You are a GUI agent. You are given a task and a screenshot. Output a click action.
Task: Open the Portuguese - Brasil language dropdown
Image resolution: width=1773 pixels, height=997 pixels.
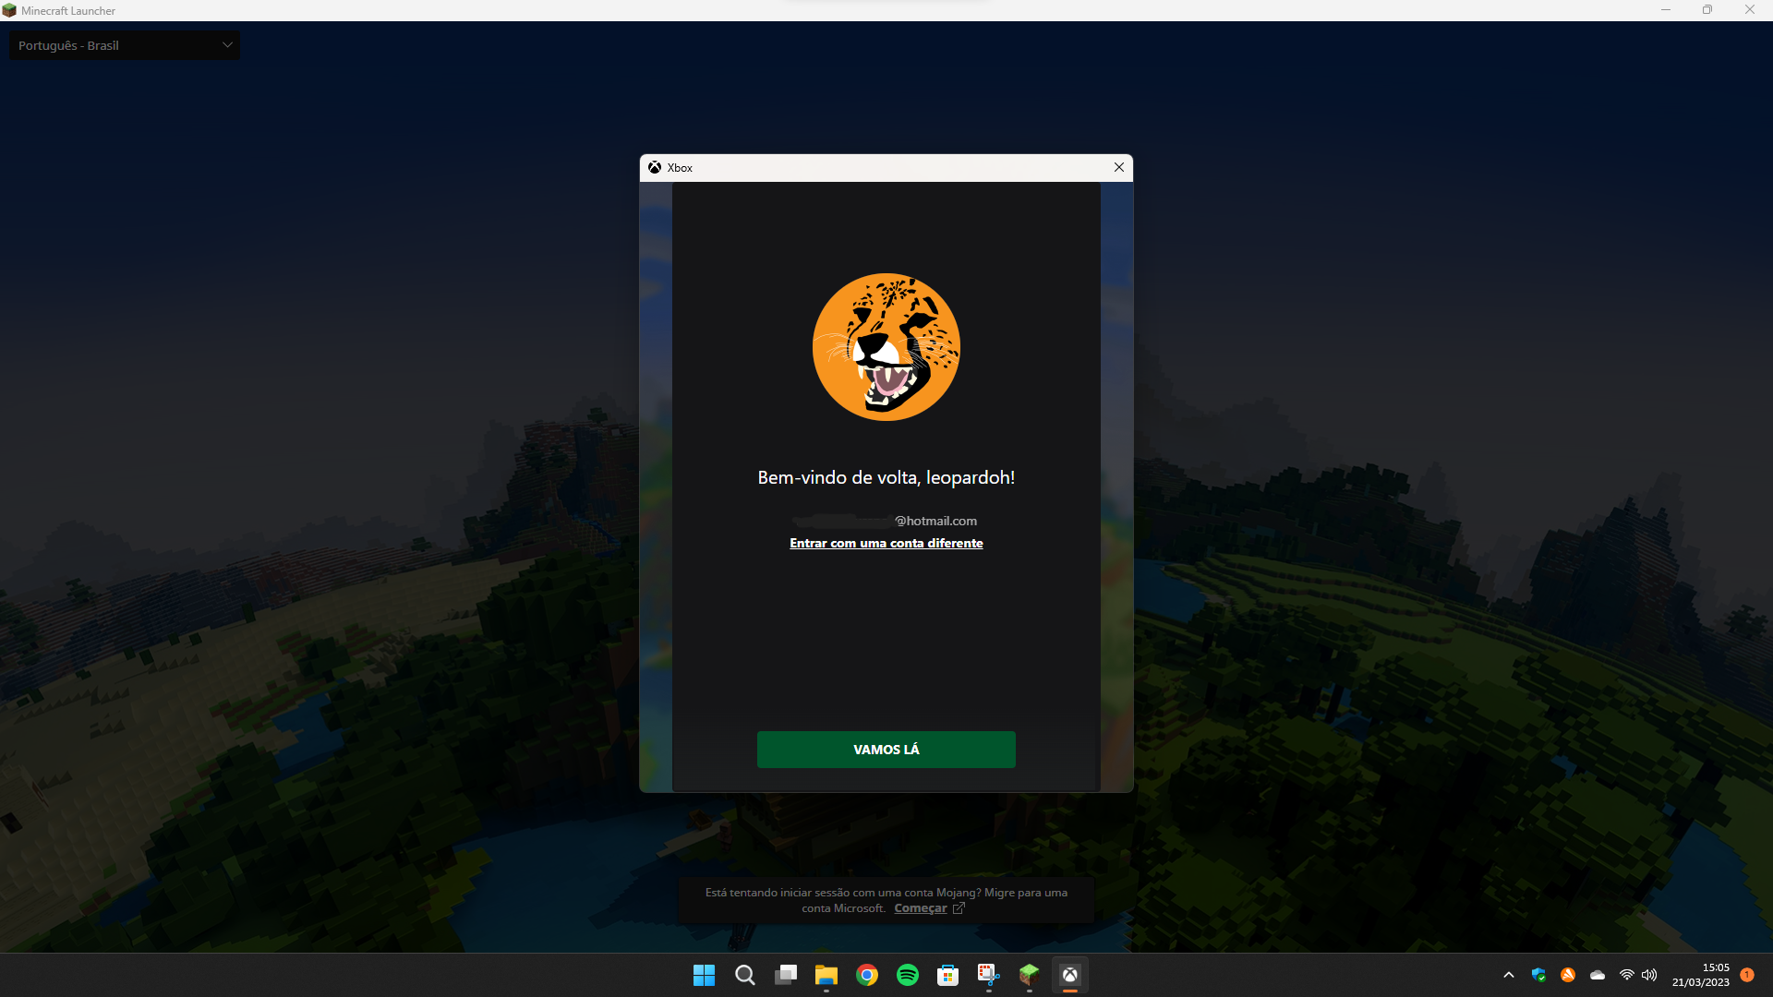[124, 45]
